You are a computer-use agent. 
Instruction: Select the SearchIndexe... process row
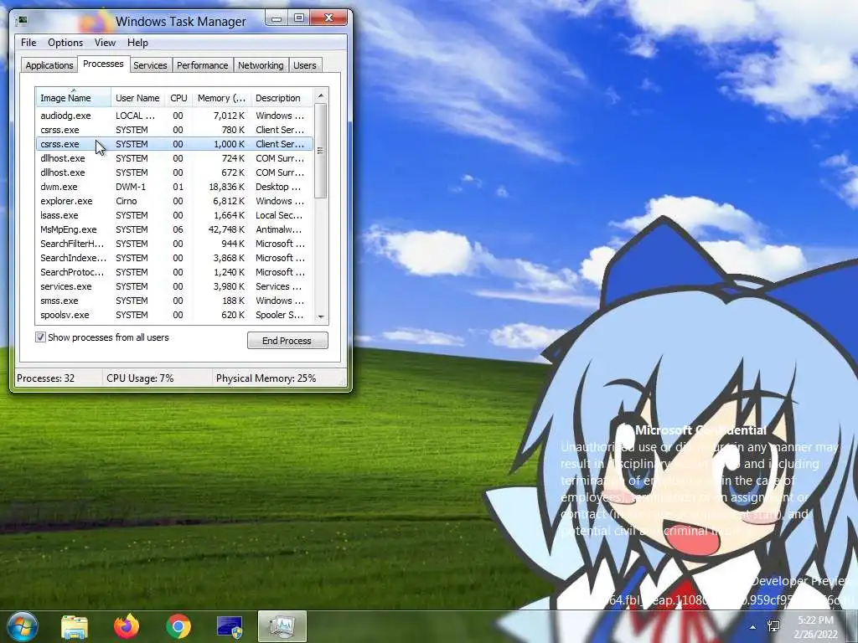coord(174,258)
